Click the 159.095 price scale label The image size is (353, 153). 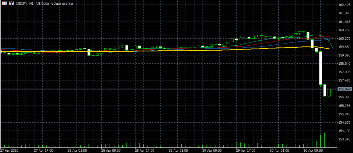point(345,55)
